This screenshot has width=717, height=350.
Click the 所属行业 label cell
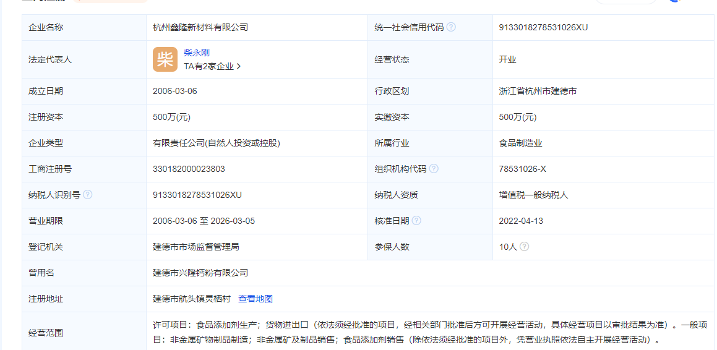pos(431,143)
